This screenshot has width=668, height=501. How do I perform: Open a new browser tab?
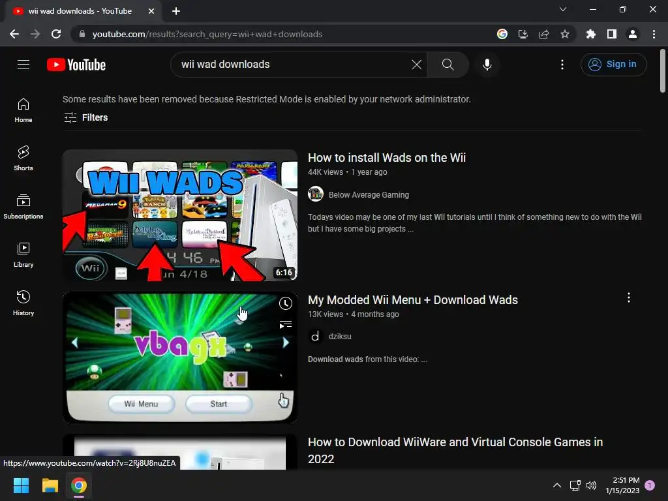point(176,11)
